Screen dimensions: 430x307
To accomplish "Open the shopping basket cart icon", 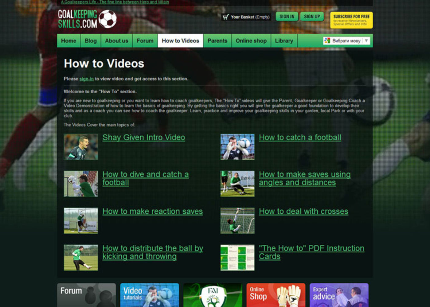I will 225,17.
